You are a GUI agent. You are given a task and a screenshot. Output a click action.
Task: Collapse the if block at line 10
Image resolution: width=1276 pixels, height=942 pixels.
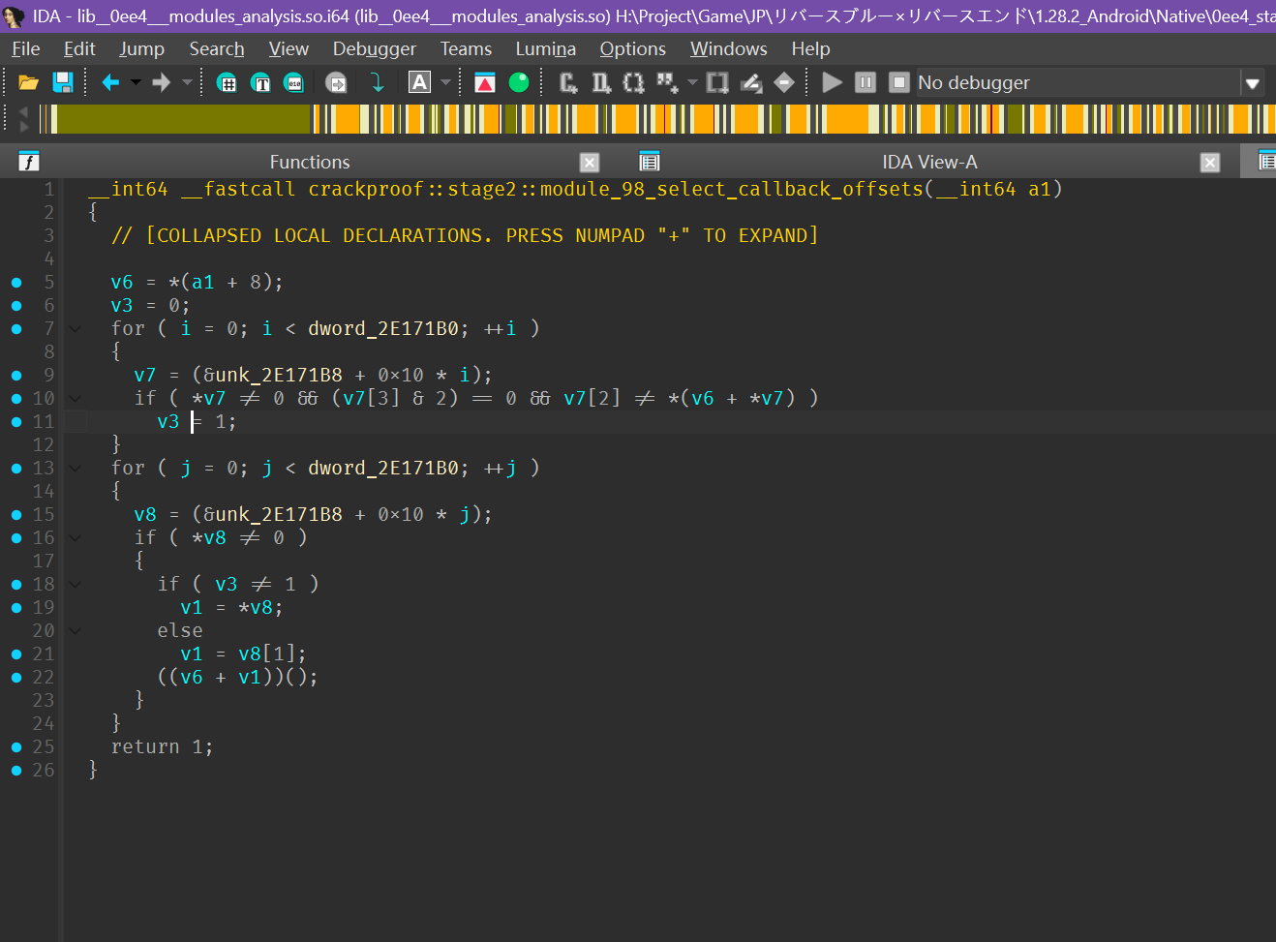click(75, 399)
